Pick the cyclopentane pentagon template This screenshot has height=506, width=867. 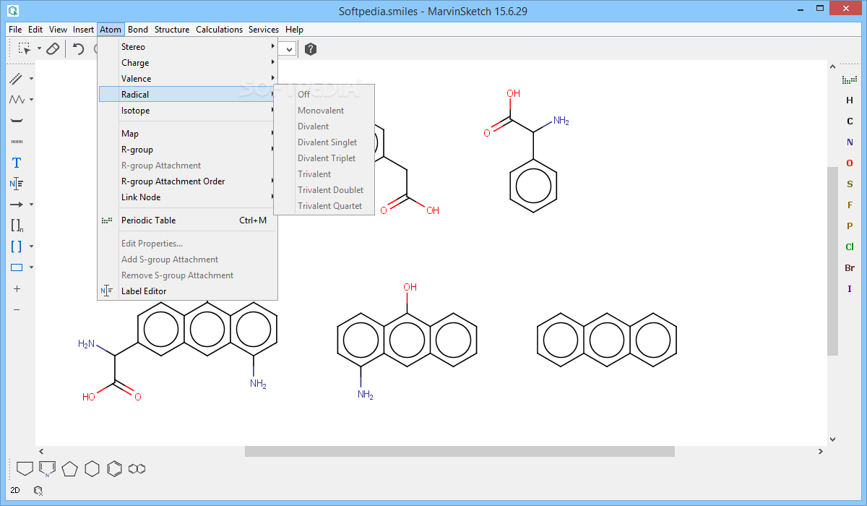[x=69, y=468]
